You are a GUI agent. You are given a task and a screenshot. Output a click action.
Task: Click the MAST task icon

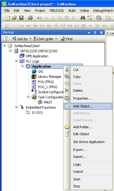40,102
